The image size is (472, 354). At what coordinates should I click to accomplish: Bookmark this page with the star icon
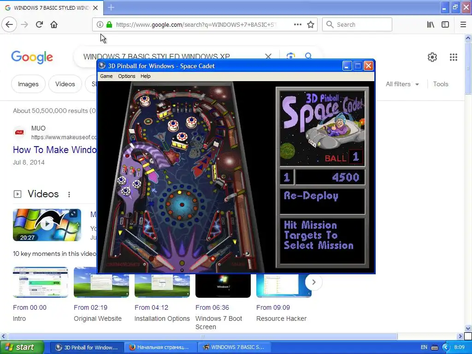tap(311, 24)
